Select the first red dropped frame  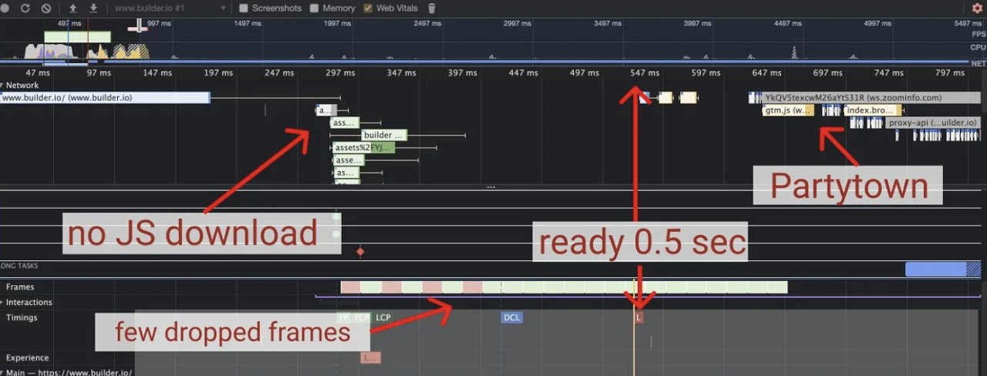point(351,287)
